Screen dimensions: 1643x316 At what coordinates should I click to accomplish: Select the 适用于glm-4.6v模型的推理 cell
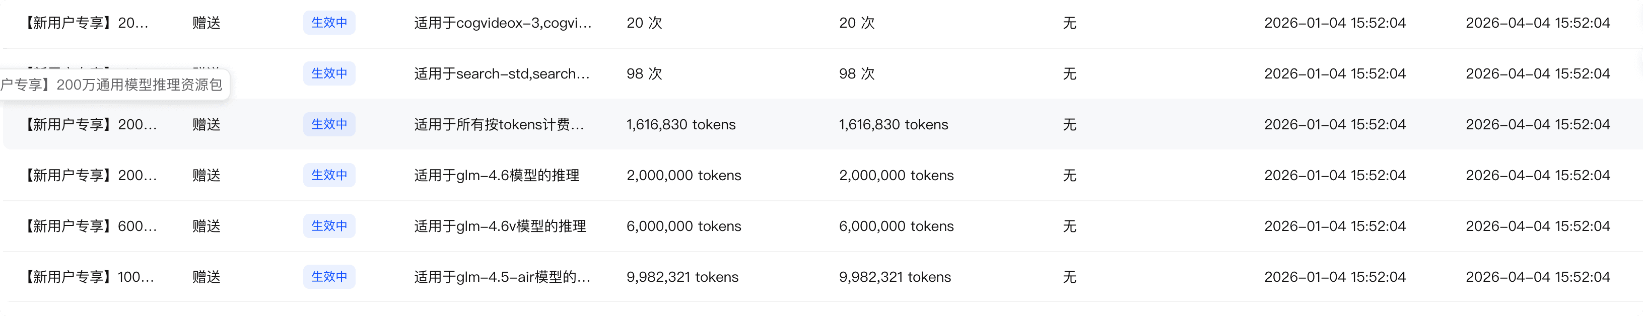click(x=500, y=226)
